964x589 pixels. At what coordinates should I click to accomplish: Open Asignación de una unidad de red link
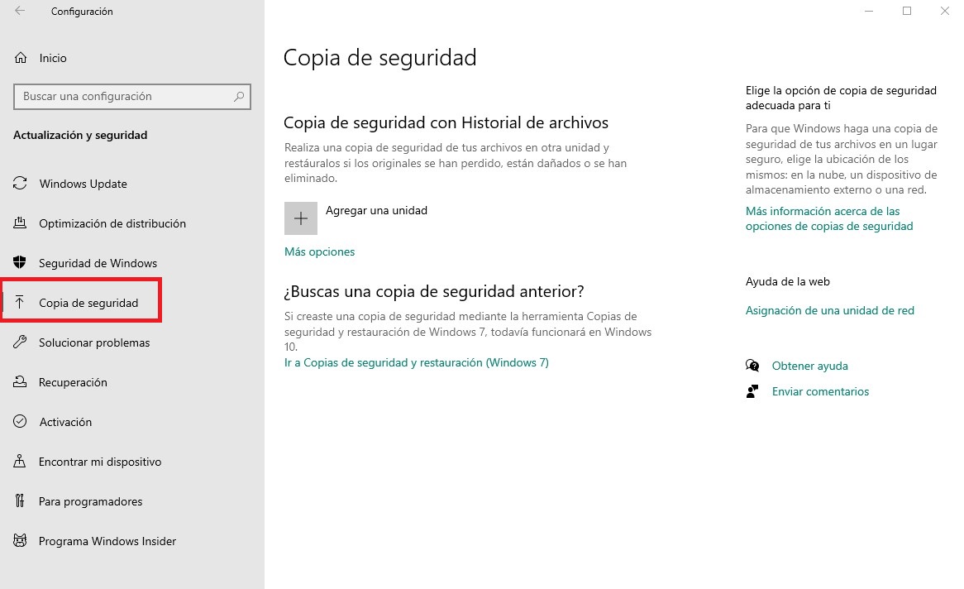tap(829, 310)
